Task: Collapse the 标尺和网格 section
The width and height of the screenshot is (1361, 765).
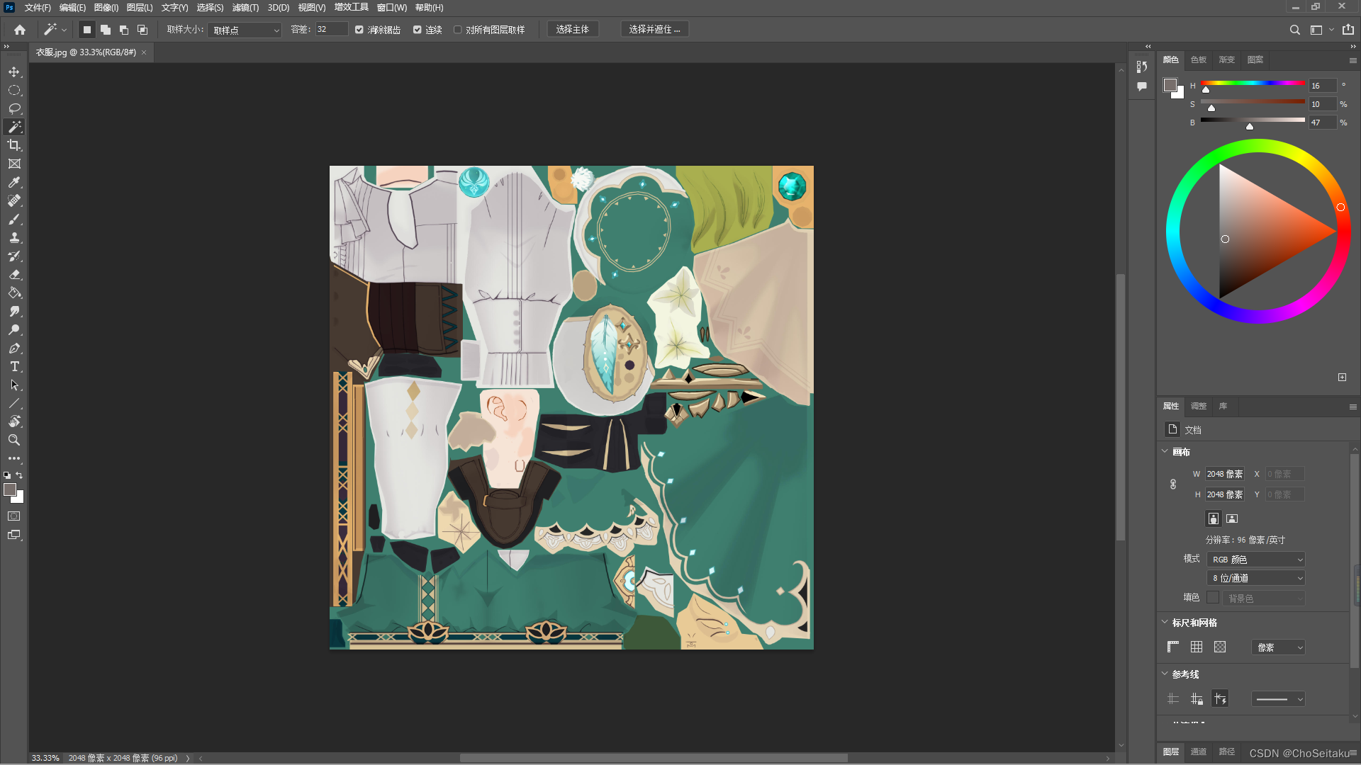Action: click(x=1165, y=622)
